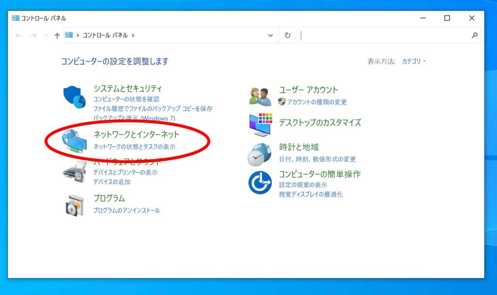Viewport: 497px width, 295px height.
Task: Click the コントロール パネル breadcrumb in address bar
Action: click(x=105, y=35)
